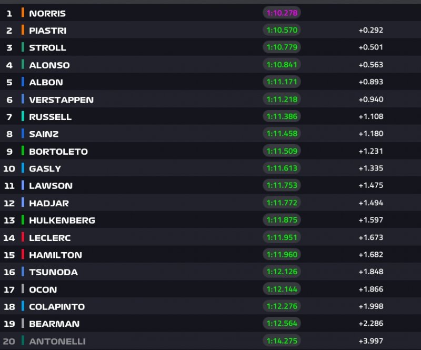Select driver STROLL in the list
This screenshot has width=421, height=350.
pyautogui.click(x=47, y=48)
